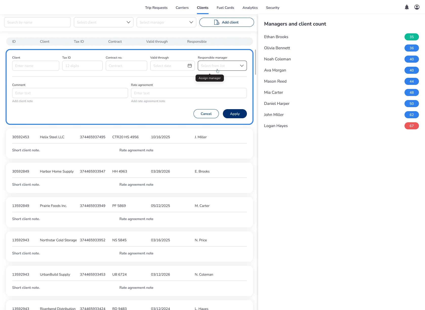
Task: Click the Tax ID column header
Action: coord(79,41)
